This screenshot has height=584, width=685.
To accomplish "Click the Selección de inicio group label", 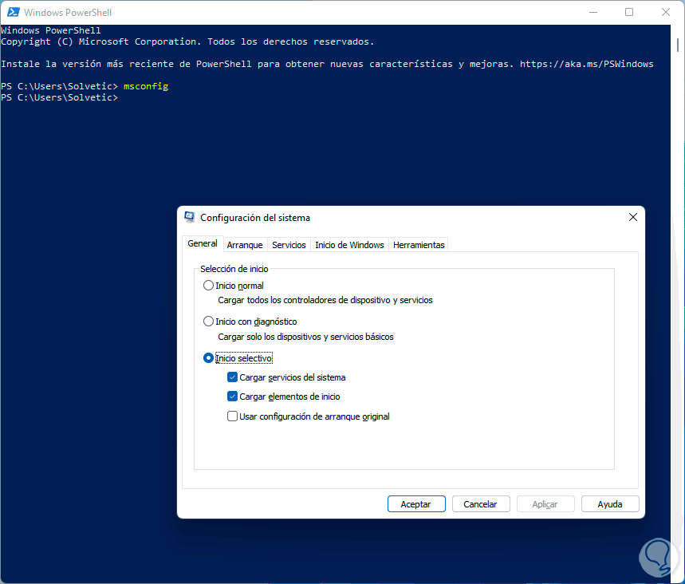I will click(234, 269).
